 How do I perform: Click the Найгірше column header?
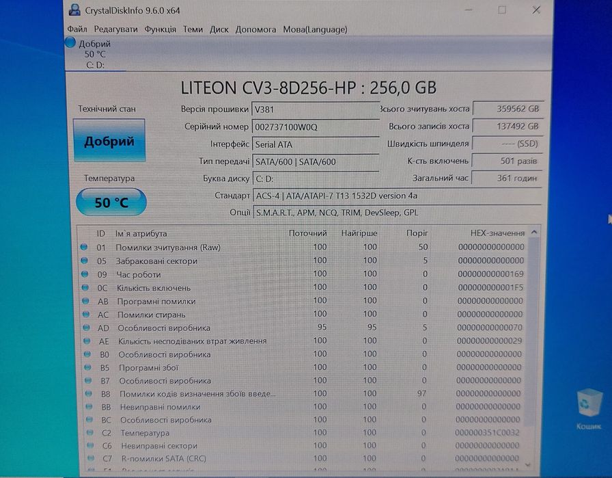tap(359, 233)
